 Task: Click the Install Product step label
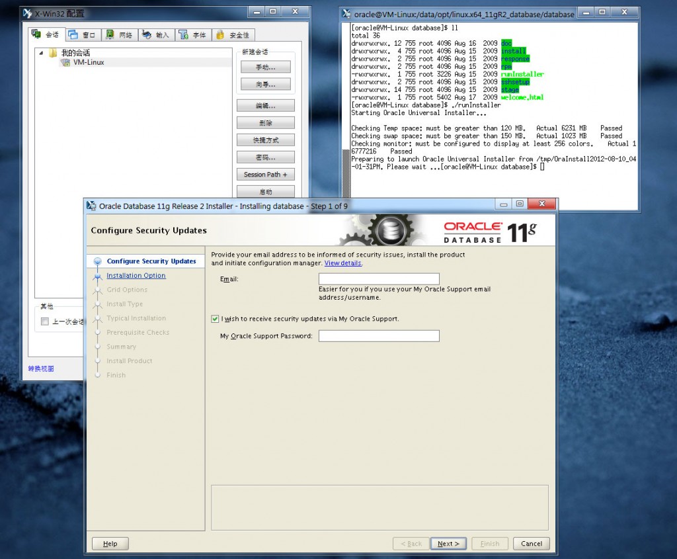pyautogui.click(x=130, y=361)
